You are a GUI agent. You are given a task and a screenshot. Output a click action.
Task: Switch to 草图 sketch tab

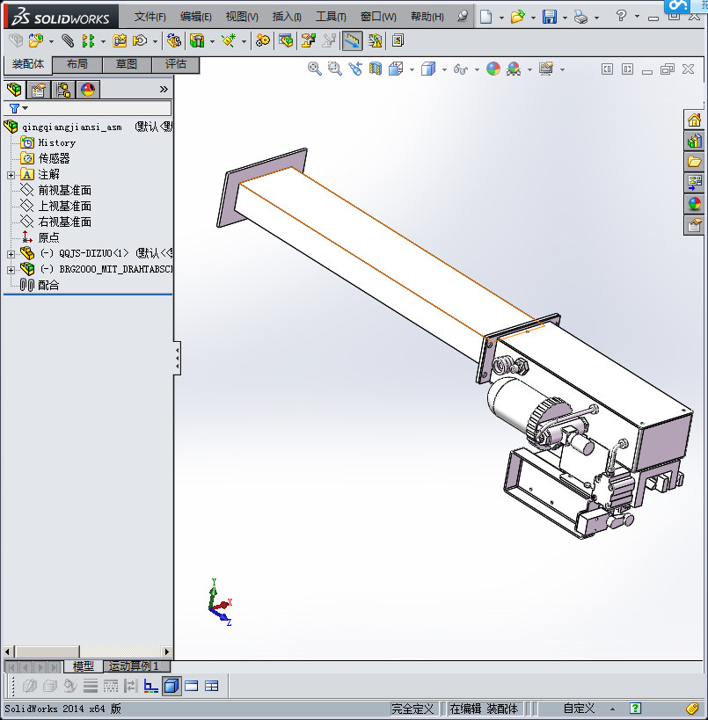pyautogui.click(x=127, y=64)
